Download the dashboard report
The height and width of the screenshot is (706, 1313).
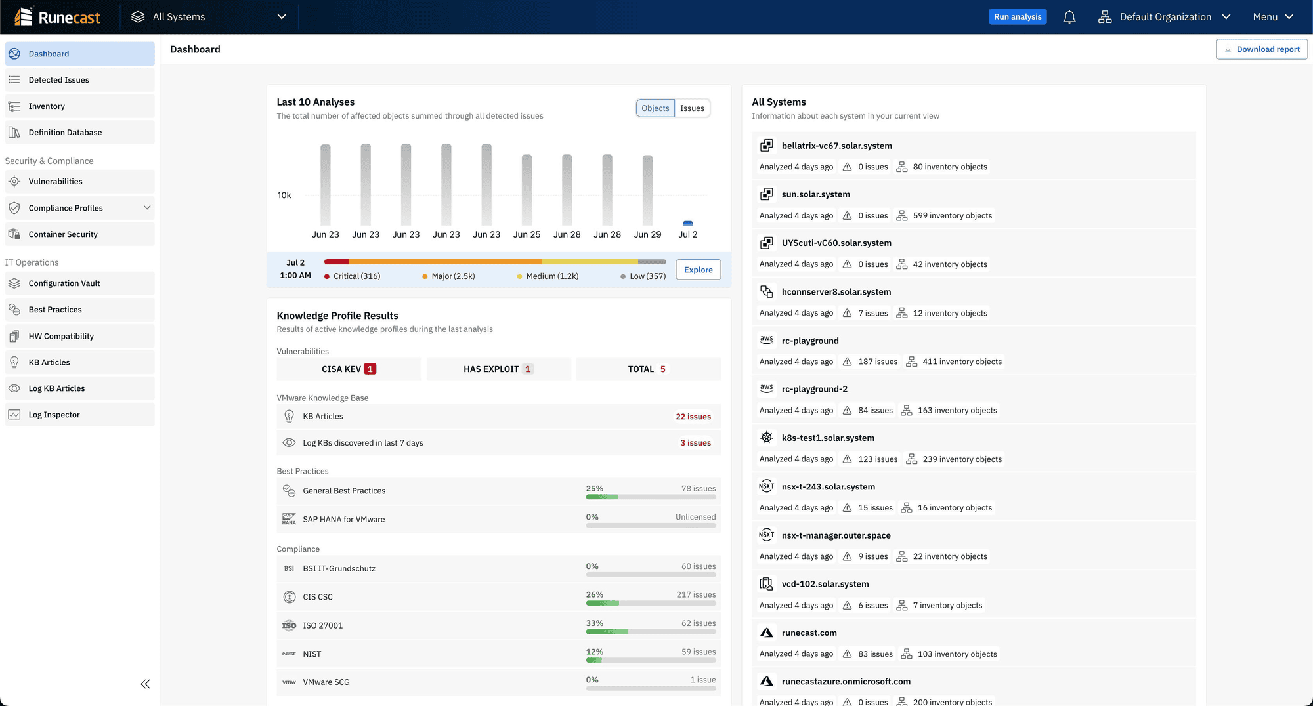pos(1262,49)
